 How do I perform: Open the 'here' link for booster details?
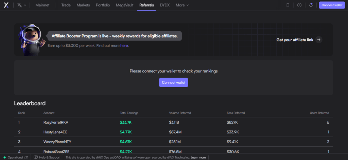(124, 46)
